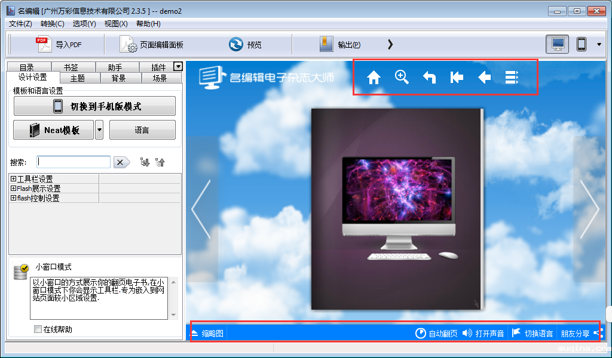Expand the 工具栏设置 tree node
Image resolution: width=612 pixels, height=358 pixels.
point(13,179)
